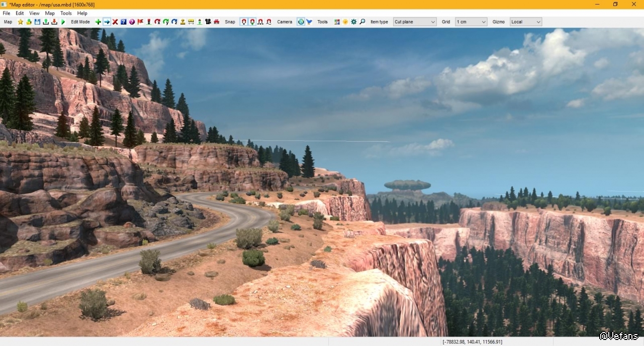
Task: Click the red truck icon
Action: (x=216, y=22)
